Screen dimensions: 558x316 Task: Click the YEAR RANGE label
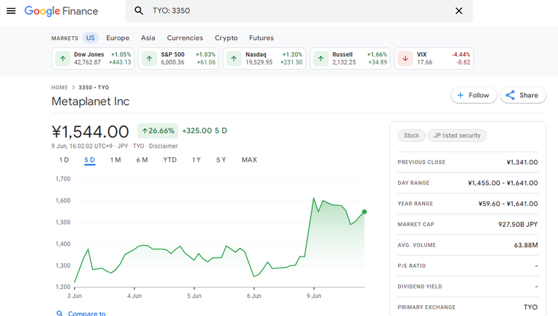point(416,204)
